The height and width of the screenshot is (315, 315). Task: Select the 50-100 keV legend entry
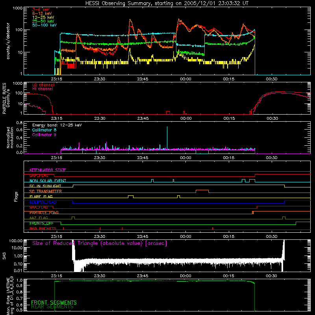click(44, 25)
